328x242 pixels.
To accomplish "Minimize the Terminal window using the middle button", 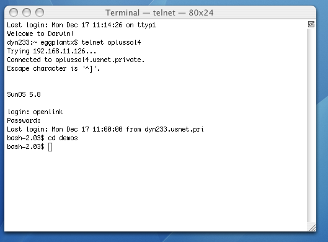I will [27, 12].
